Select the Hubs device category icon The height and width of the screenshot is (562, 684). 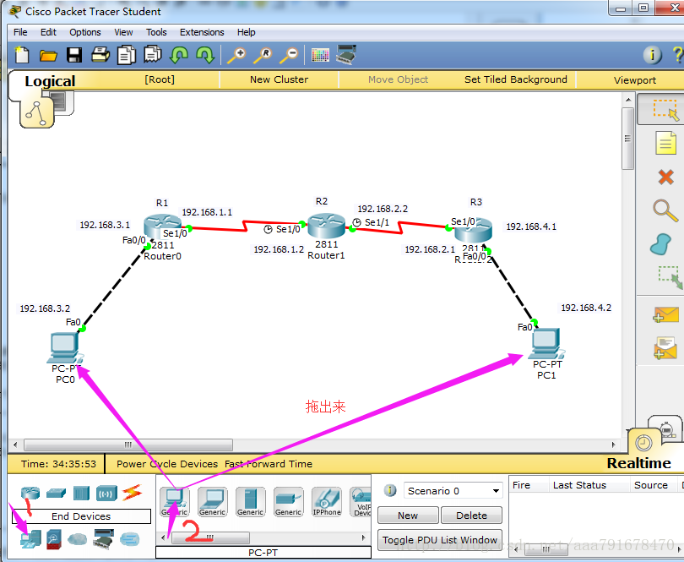click(82, 493)
